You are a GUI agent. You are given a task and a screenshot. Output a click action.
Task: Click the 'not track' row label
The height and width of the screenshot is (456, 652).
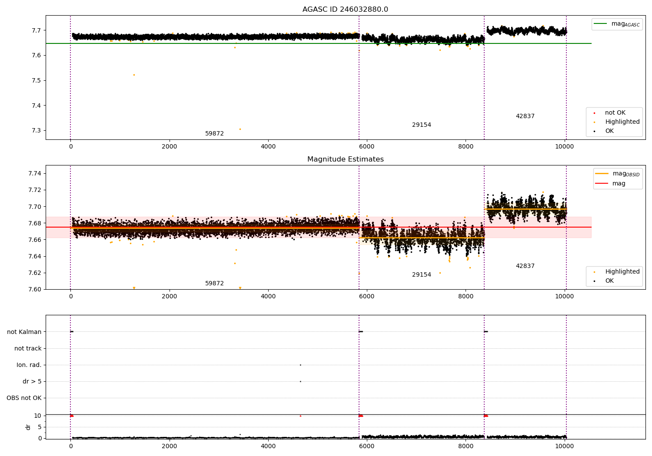pyautogui.click(x=28, y=348)
